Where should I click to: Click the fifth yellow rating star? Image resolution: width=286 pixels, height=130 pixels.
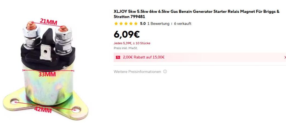coord(136,24)
